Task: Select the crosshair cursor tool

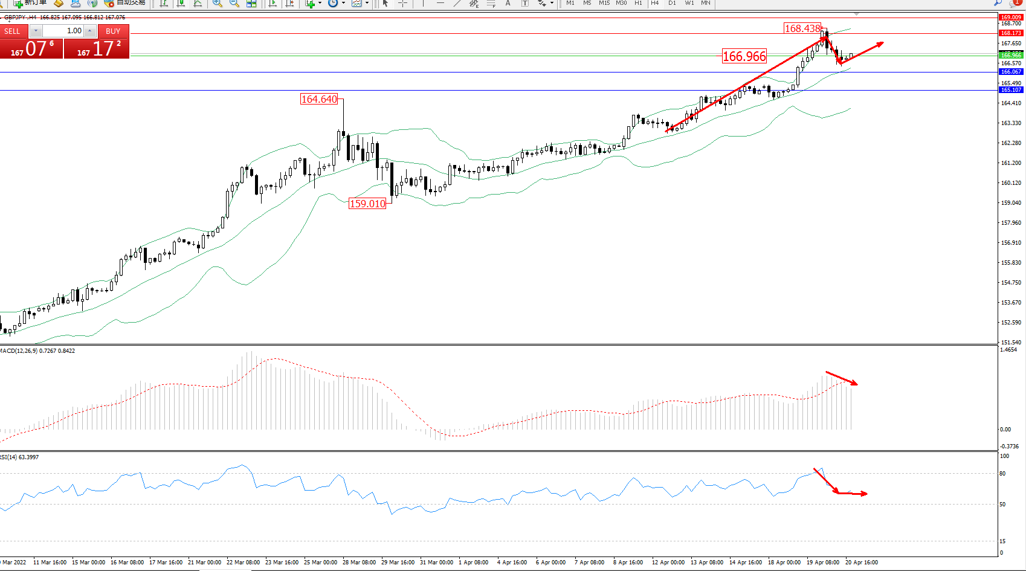Action: click(402, 3)
